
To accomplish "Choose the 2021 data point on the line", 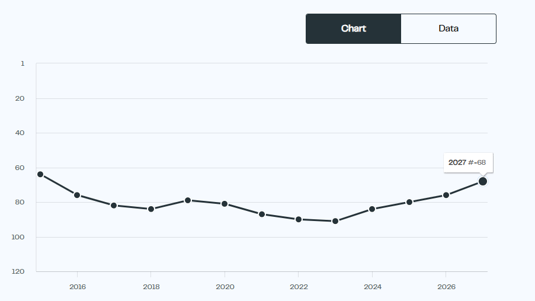I will click(262, 214).
